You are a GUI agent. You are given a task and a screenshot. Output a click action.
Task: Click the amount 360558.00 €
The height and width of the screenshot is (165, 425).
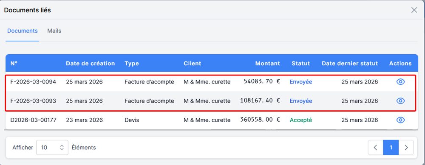coord(260,120)
